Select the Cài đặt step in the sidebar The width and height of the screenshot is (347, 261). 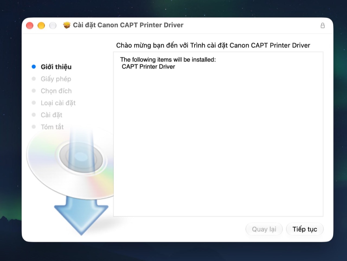coord(51,115)
